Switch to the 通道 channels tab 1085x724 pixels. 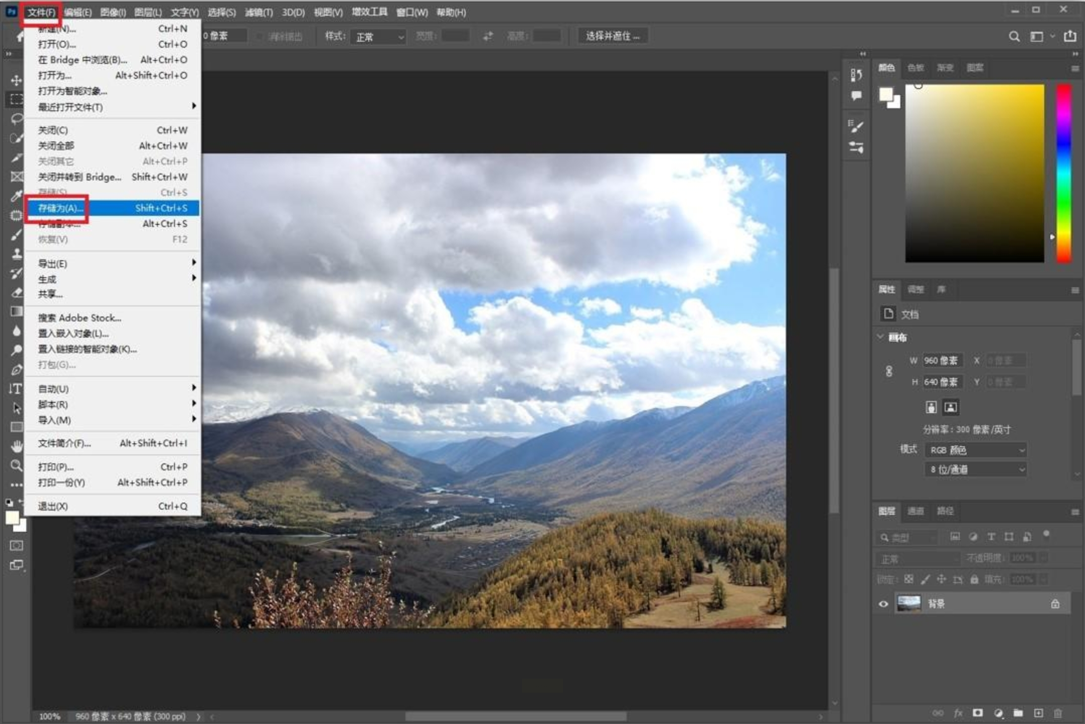[x=915, y=511]
